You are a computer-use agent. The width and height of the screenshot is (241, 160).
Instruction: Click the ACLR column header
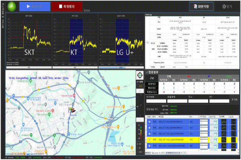[233, 117]
